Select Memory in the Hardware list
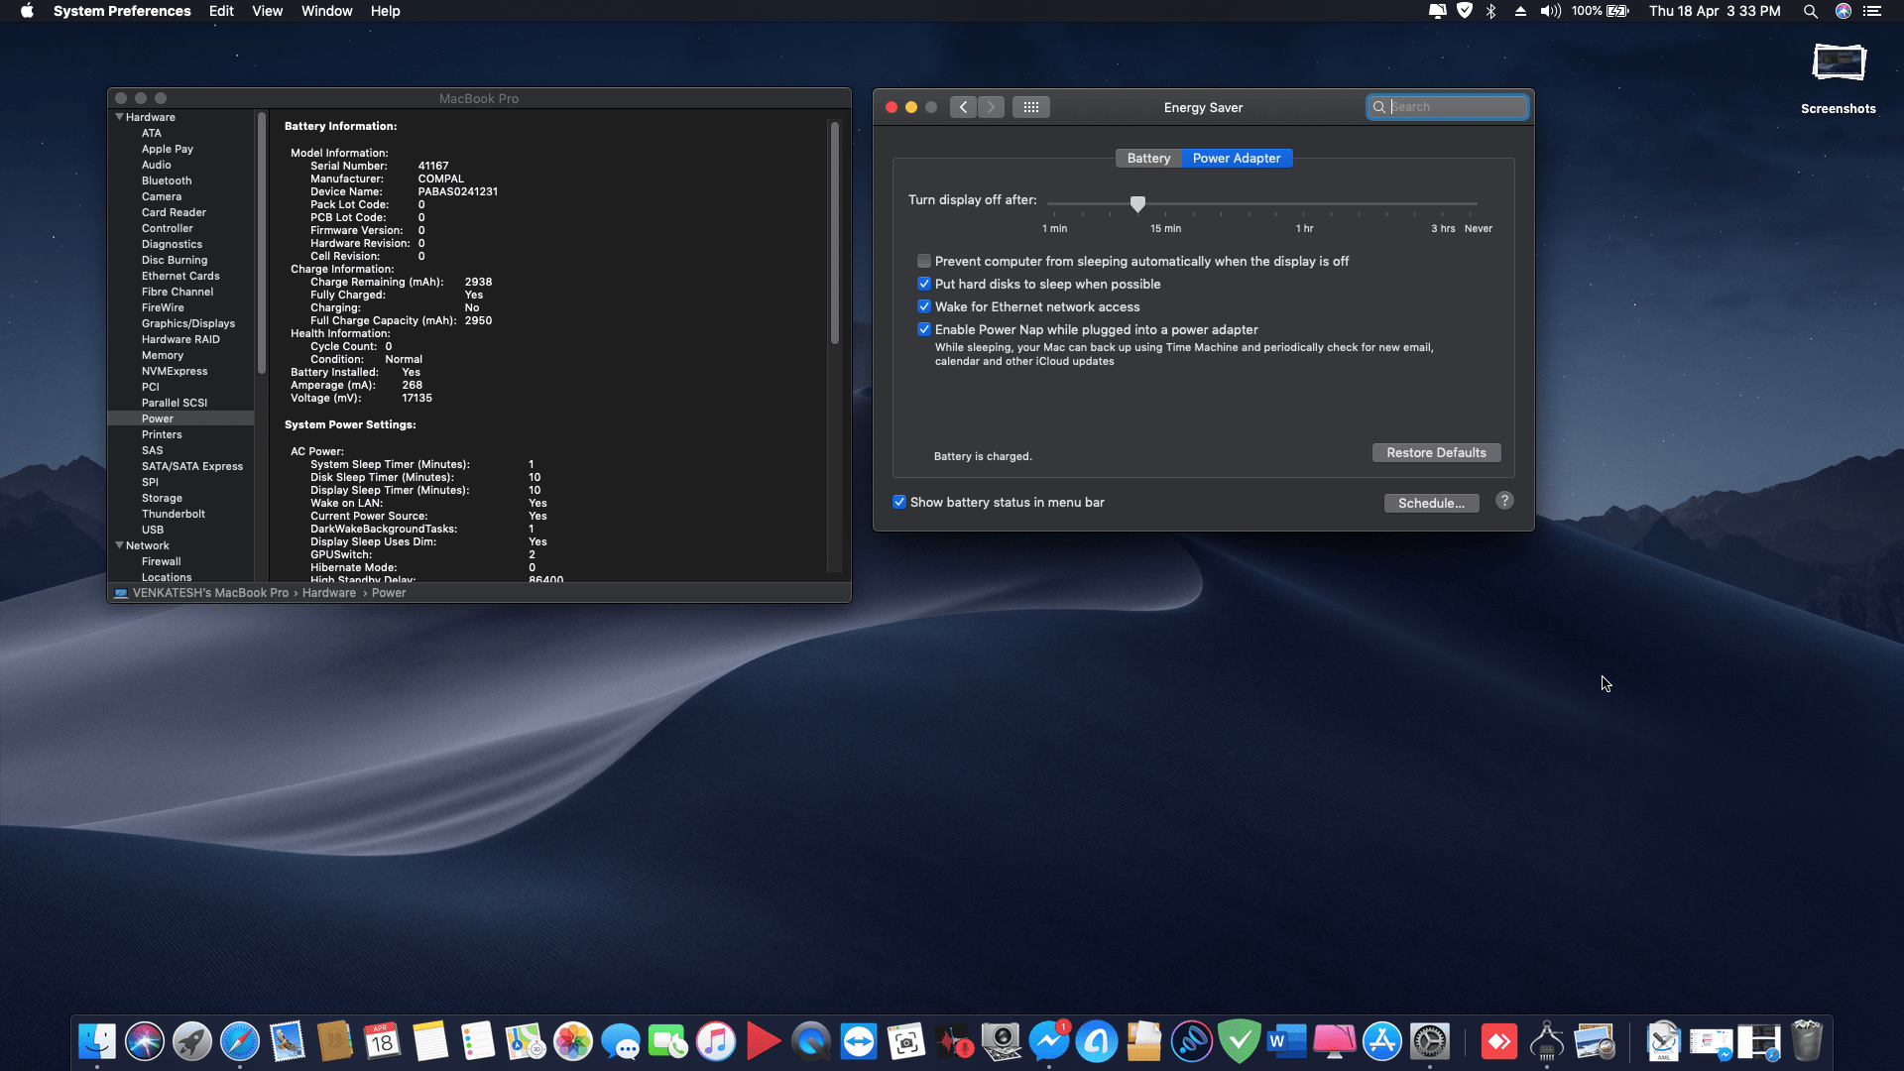 163,355
